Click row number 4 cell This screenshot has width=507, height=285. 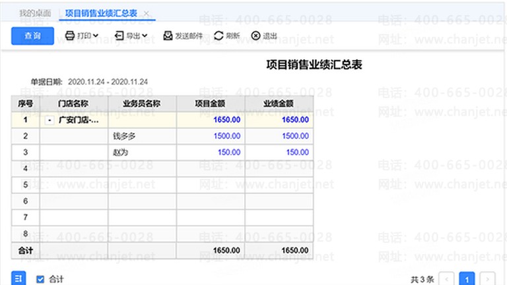pos(26,168)
